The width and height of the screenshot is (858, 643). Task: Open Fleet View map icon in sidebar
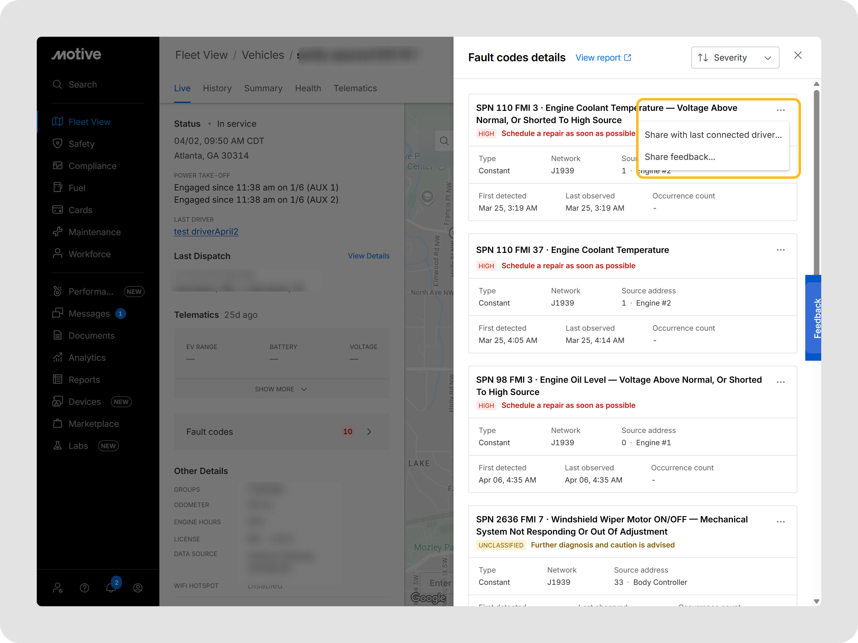coord(57,122)
